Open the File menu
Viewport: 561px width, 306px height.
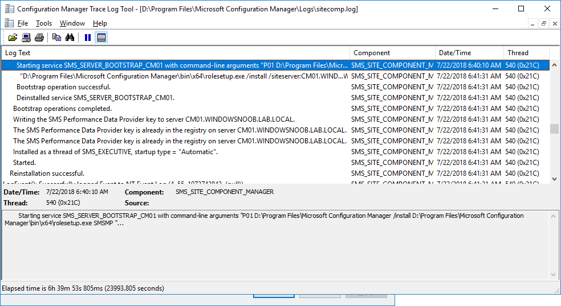pos(23,23)
